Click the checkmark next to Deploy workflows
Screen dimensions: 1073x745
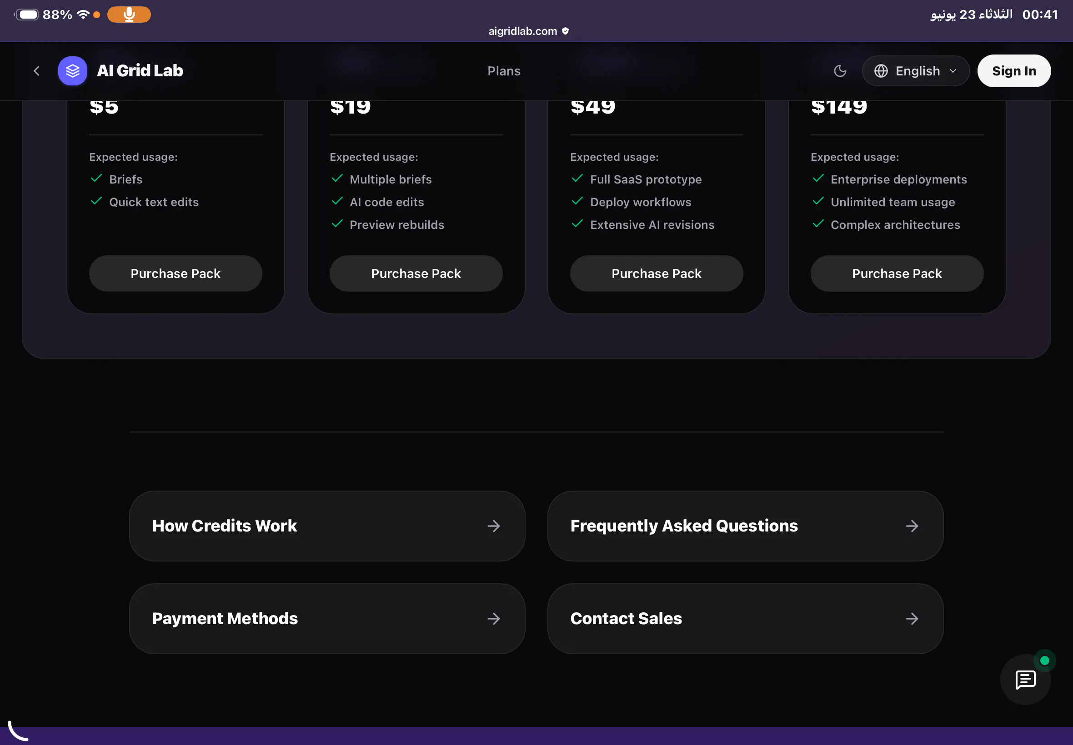pyautogui.click(x=577, y=201)
